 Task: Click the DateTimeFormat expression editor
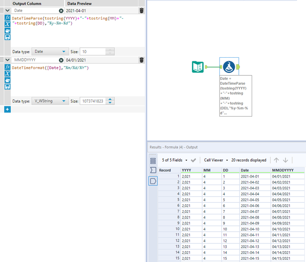[78, 80]
